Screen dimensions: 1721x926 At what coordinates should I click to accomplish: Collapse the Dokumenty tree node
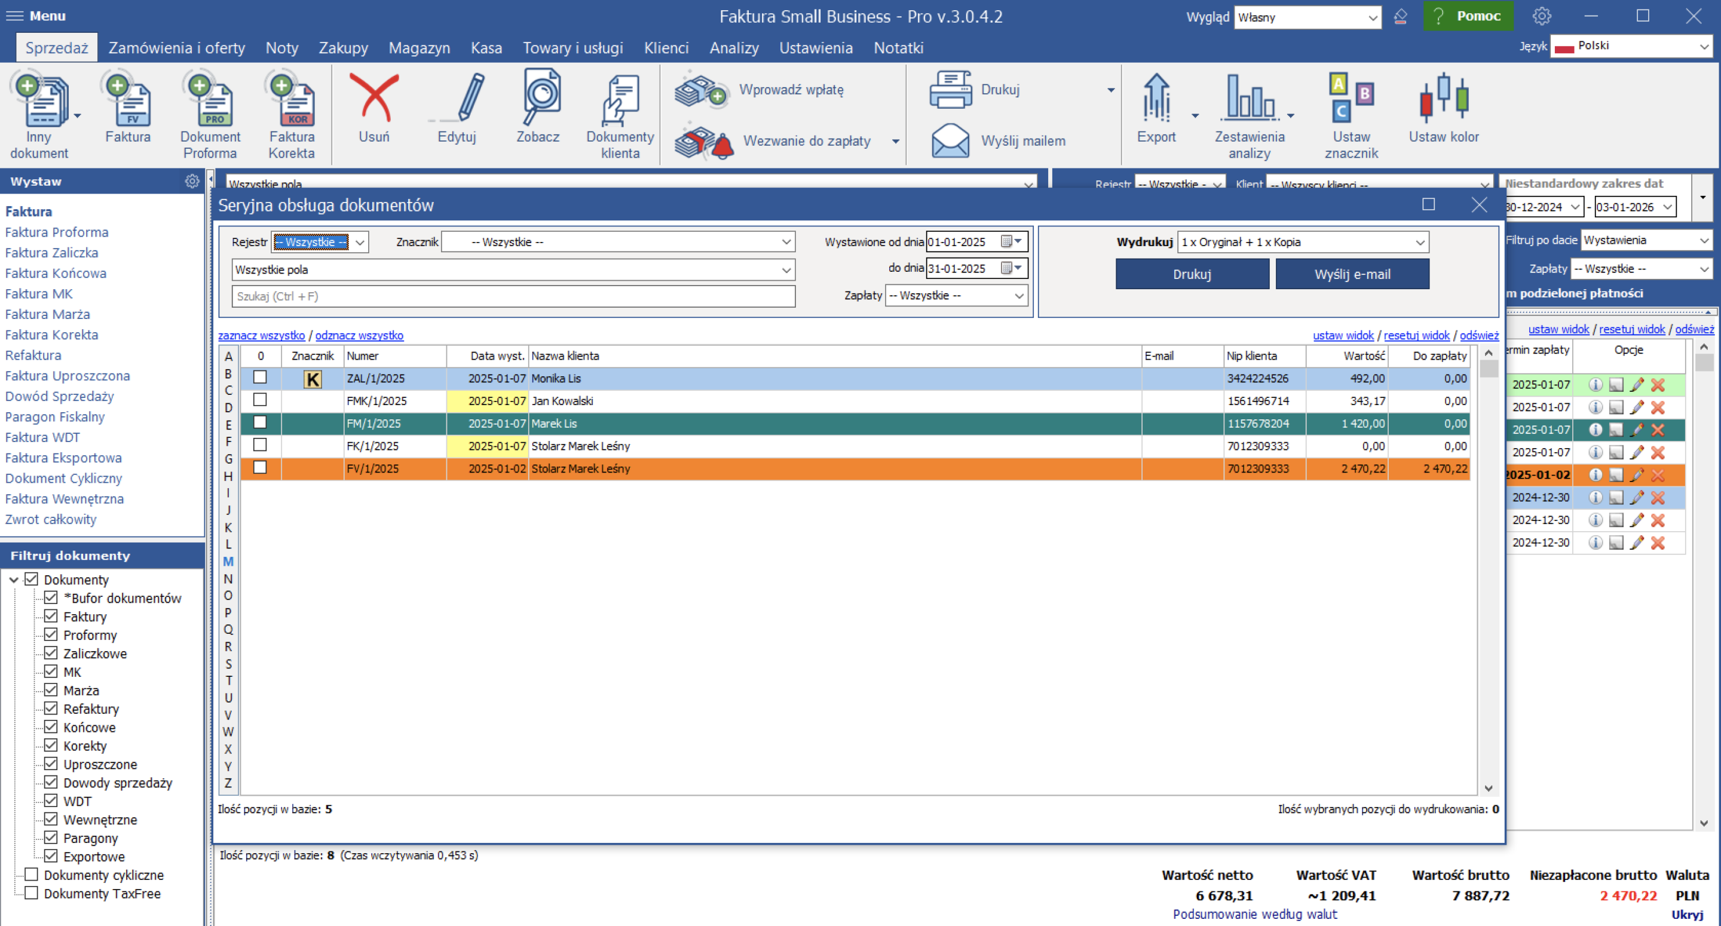pyautogui.click(x=13, y=580)
